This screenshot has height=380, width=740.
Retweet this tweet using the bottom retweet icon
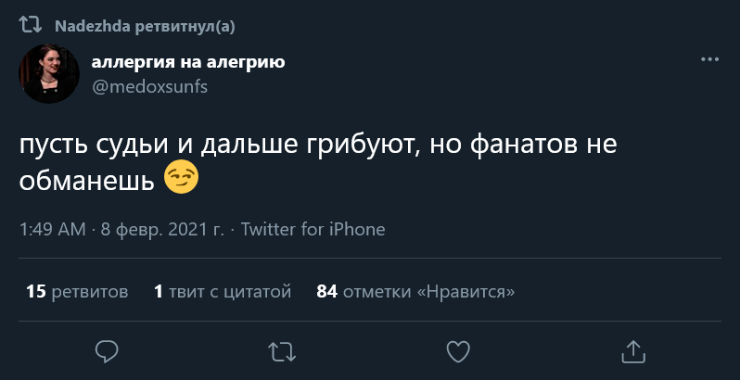coord(282,350)
